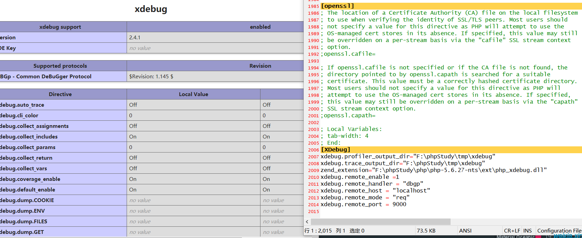
Task: Click the xdebug.remote_port = 9000 line
Action: click(363, 204)
